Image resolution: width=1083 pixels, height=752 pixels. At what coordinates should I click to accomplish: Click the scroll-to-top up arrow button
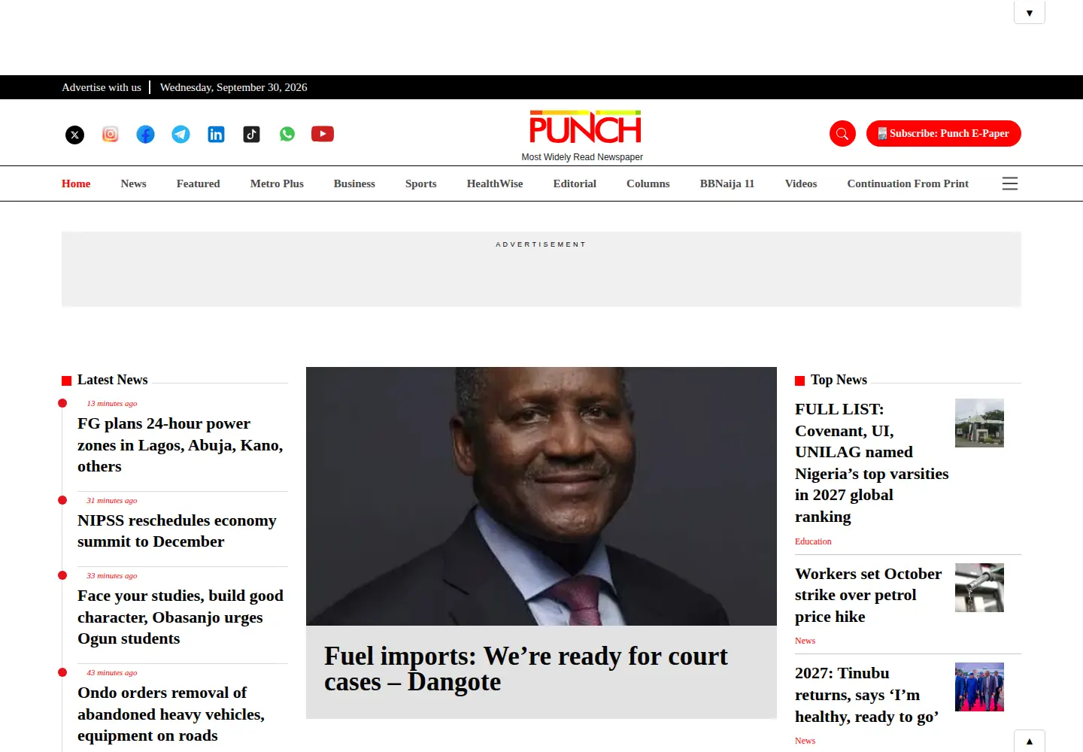tap(1030, 741)
